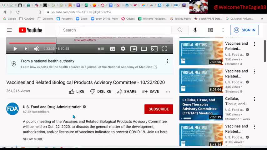Bookmark this page icon
The height and width of the screenshot is (150, 267).
[x=40, y=12]
